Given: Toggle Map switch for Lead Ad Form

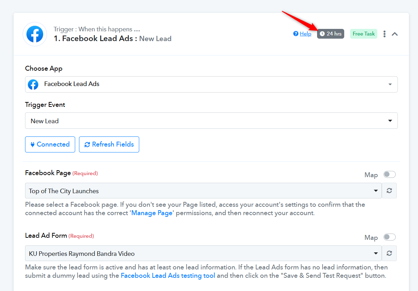Looking at the screenshot, I should 389,237.
